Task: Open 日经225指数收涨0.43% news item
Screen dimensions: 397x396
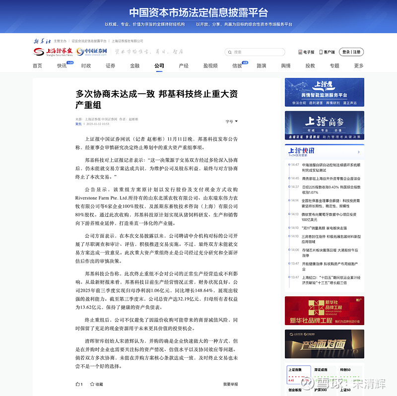Action: tap(331, 190)
